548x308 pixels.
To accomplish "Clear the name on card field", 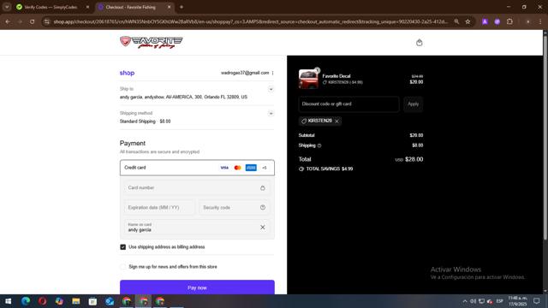I will pos(263,228).
